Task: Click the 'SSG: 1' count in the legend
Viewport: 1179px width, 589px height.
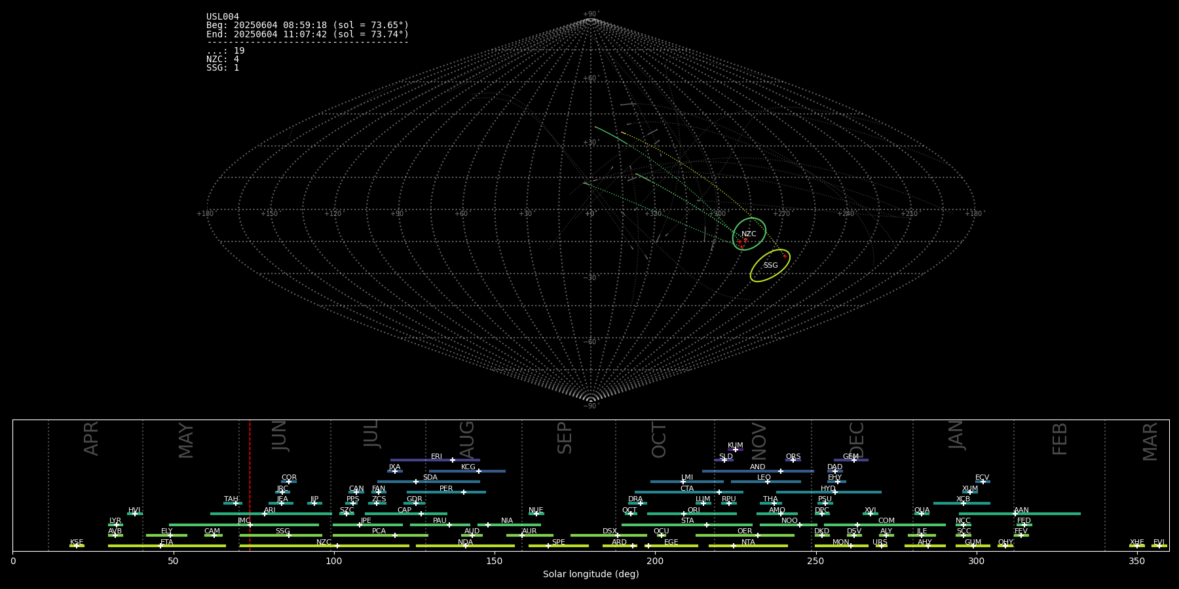Action: coord(223,67)
